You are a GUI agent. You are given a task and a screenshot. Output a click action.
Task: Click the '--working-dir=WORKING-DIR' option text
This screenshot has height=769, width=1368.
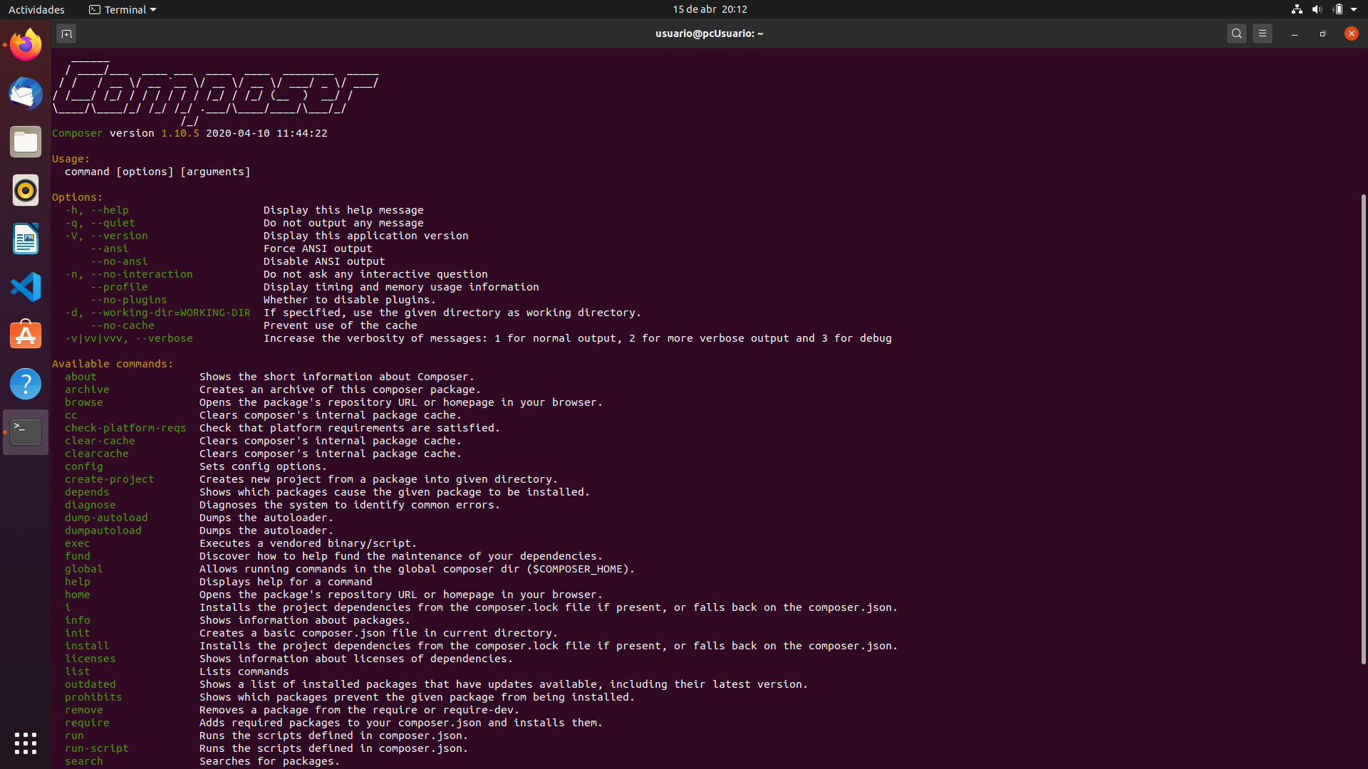point(170,313)
